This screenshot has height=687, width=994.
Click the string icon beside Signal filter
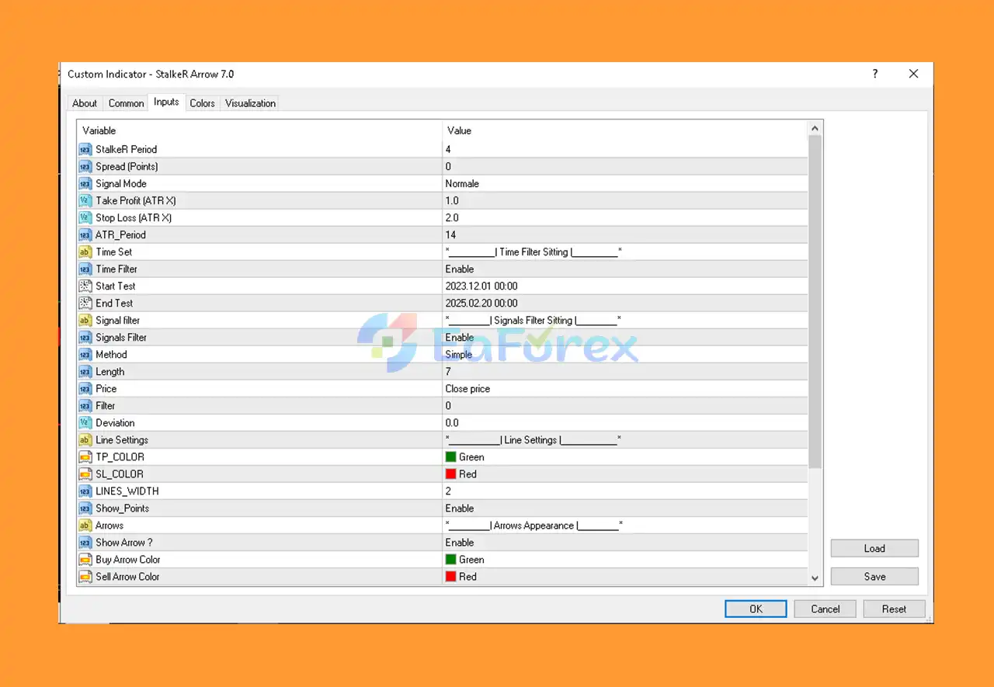pyautogui.click(x=85, y=320)
